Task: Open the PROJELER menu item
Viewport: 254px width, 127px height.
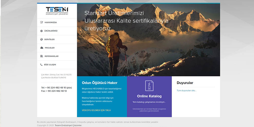Action: click(x=50, y=48)
